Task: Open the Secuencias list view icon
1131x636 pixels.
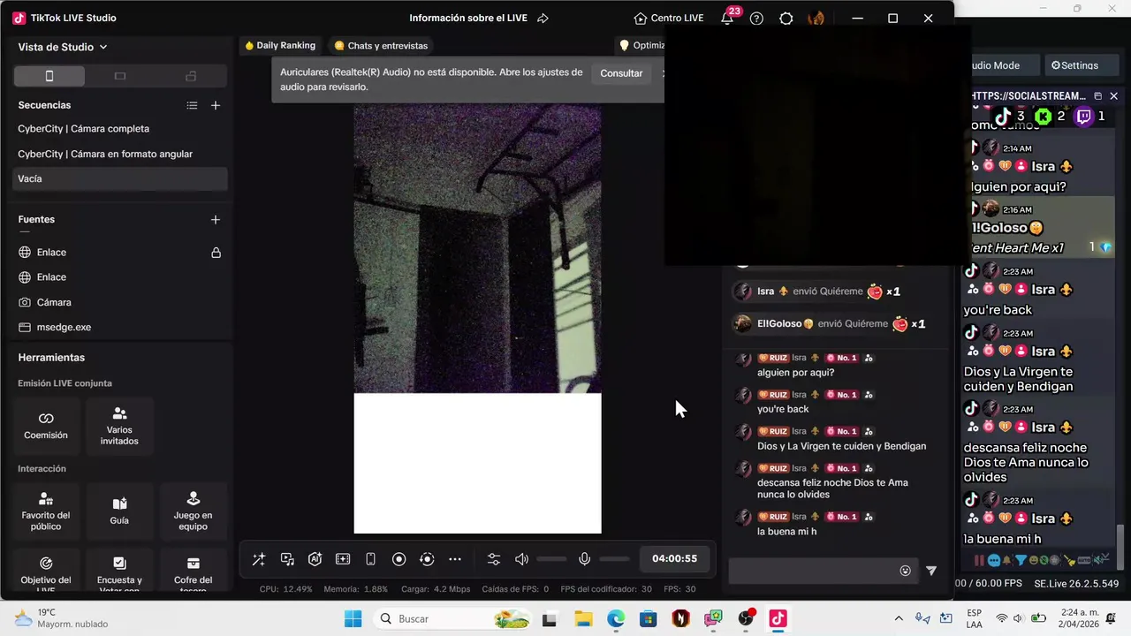Action: pyautogui.click(x=192, y=105)
